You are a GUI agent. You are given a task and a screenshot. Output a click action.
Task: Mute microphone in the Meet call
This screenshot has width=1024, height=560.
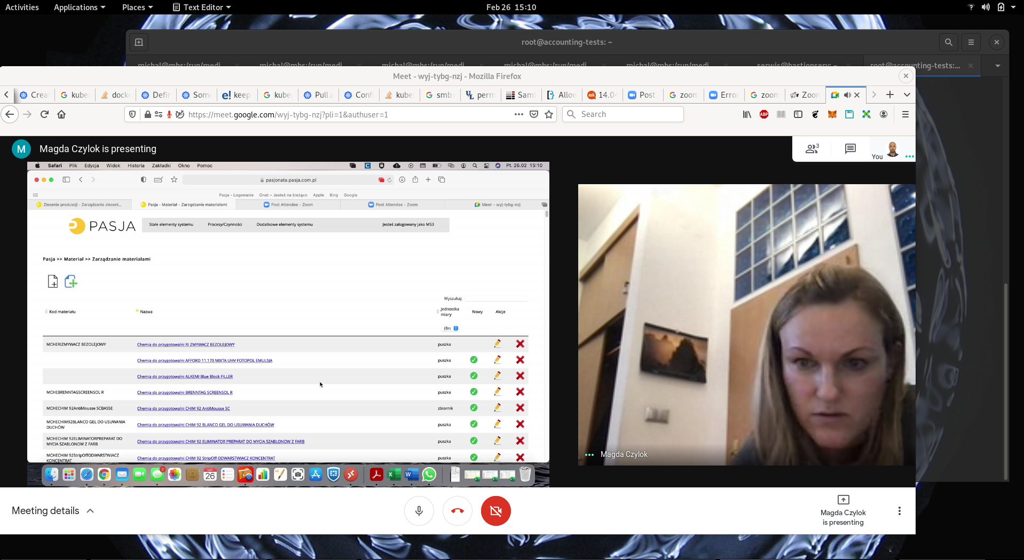click(419, 511)
